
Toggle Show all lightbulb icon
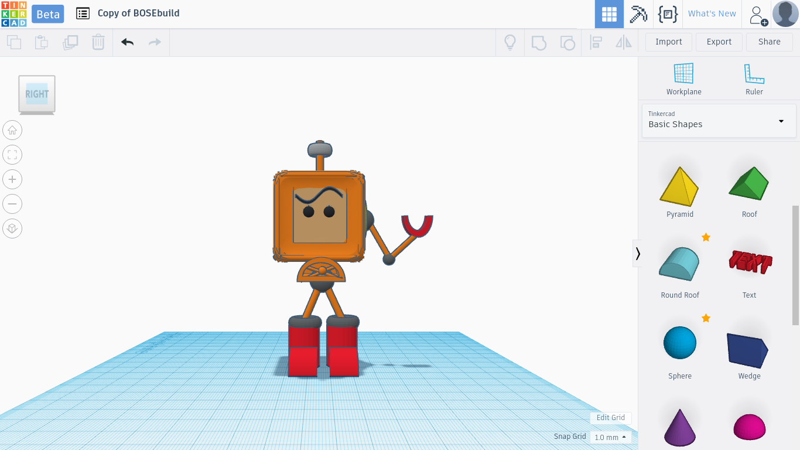(510, 42)
